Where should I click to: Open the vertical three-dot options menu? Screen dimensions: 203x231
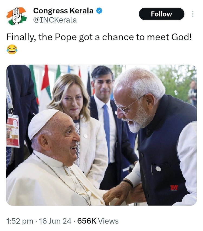pyautogui.click(x=193, y=14)
